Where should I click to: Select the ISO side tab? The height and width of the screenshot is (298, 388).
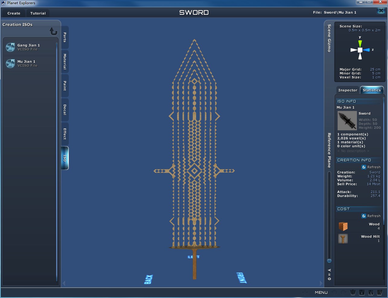(x=65, y=158)
